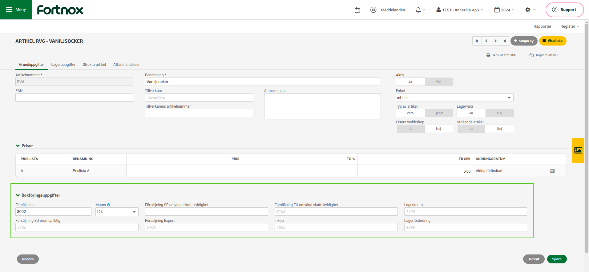Enable Extern webbshop with Ja

pos(410,129)
